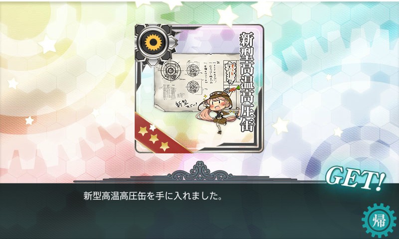This screenshot has width=399, height=239.
Task: Click the dark message box area
Action: tap(199, 211)
